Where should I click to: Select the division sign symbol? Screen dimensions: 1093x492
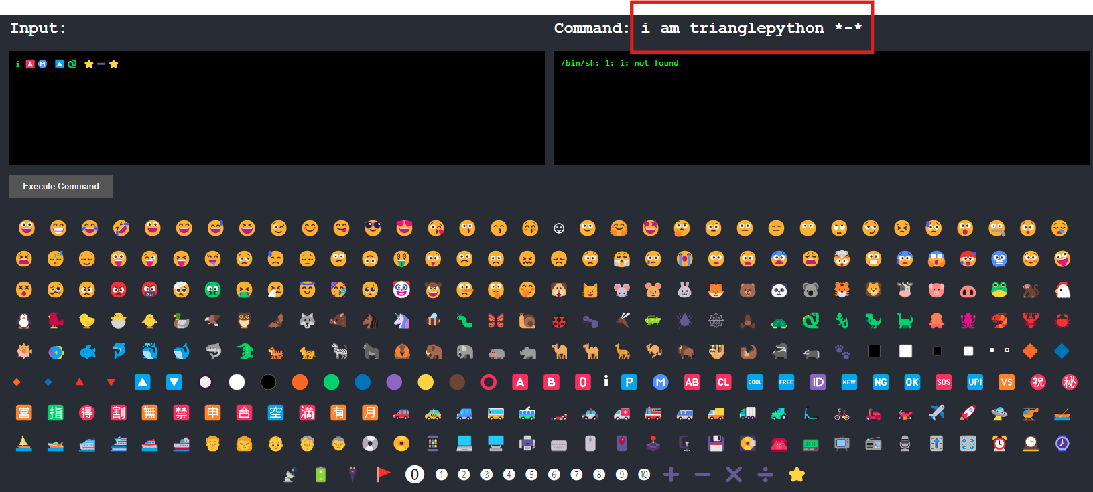pos(765,475)
